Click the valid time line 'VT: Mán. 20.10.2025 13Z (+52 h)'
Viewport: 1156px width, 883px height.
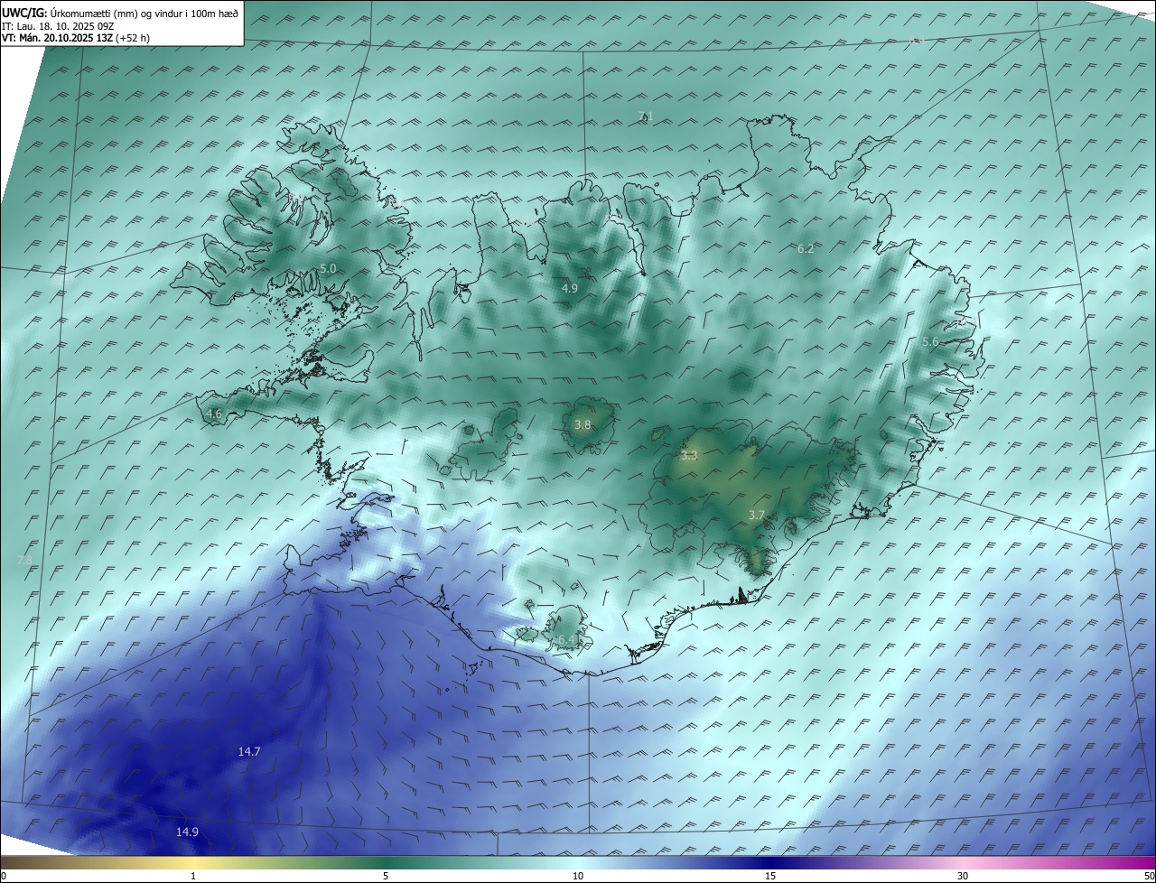(x=76, y=38)
